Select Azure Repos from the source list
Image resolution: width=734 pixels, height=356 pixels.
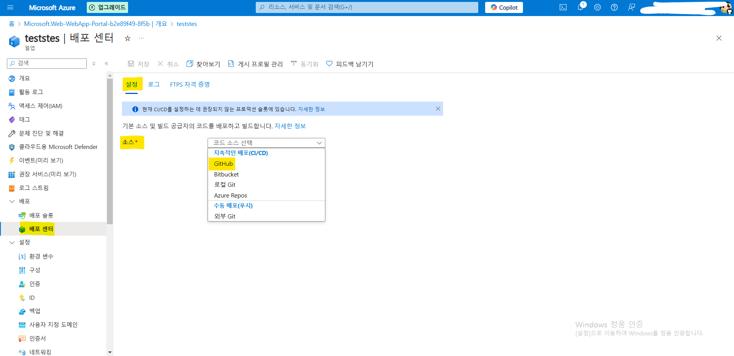(x=266, y=196)
